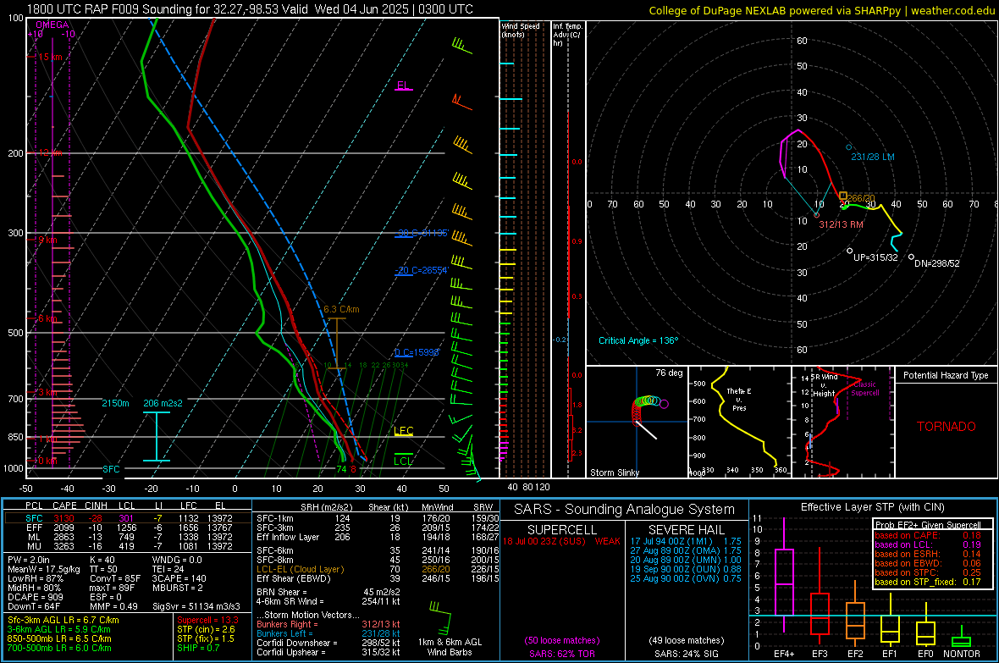
Task: Click 'Supercell = 13.3' parameter
Action: 207,620
